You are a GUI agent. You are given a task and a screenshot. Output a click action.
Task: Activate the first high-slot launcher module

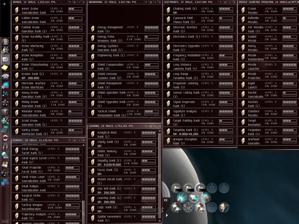[x=176, y=188]
